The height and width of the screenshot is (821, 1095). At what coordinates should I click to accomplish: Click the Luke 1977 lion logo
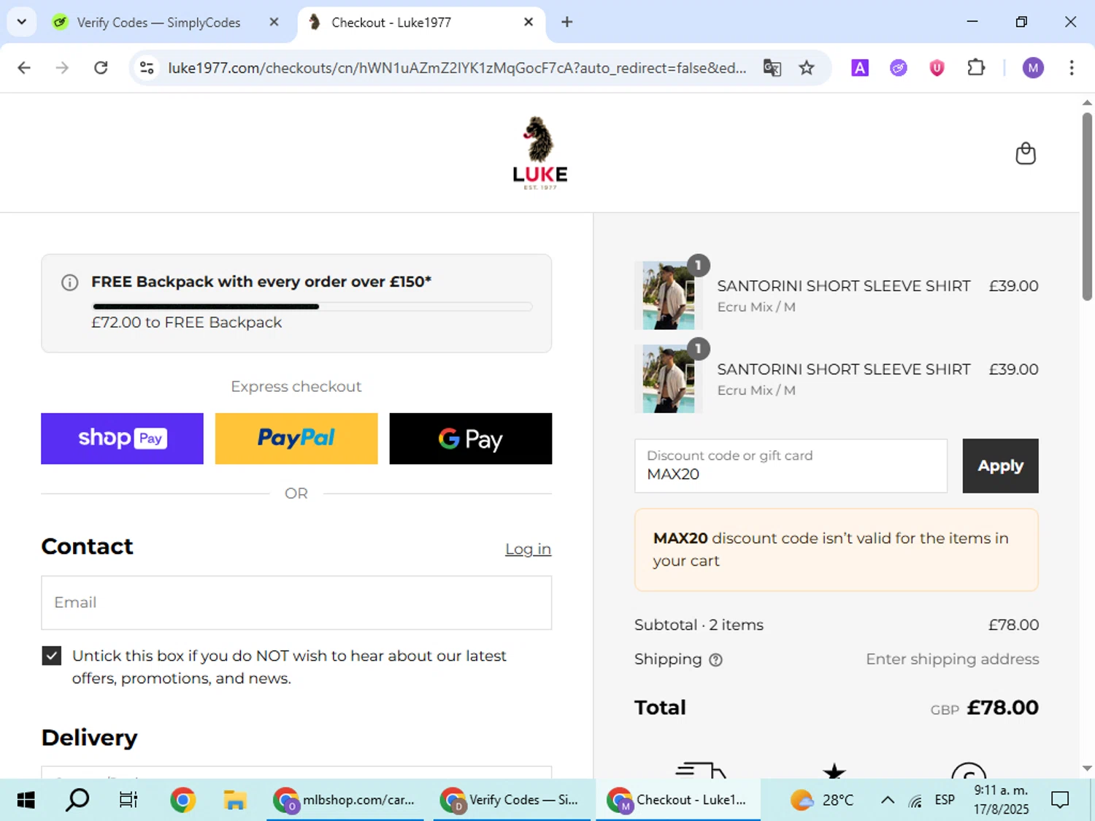click(x=539, y=153)
